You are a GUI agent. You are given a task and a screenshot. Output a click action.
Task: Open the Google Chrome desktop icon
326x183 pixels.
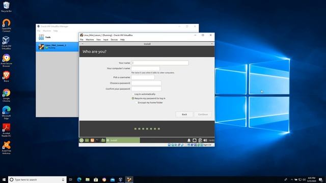(6, 95)
